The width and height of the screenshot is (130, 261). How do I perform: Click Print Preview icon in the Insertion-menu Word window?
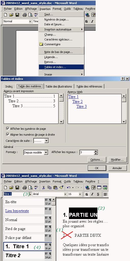[x=30, y=15]
